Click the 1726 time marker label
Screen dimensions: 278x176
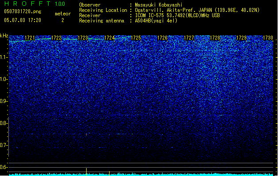(x=162, y=38)
